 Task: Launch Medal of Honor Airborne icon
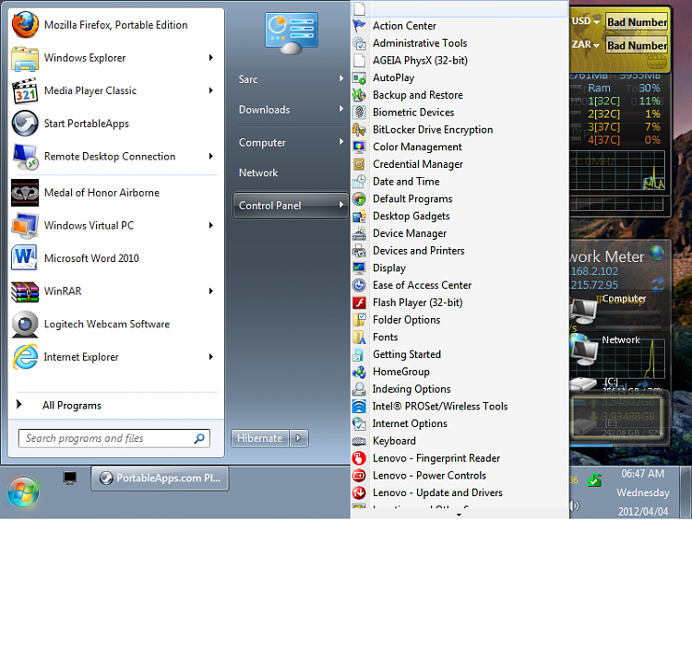tap(25, 193)
